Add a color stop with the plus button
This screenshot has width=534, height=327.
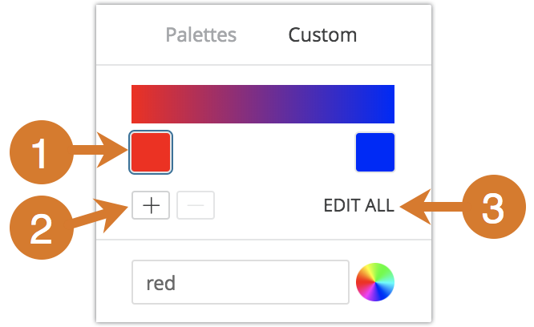tap(151, 206)
